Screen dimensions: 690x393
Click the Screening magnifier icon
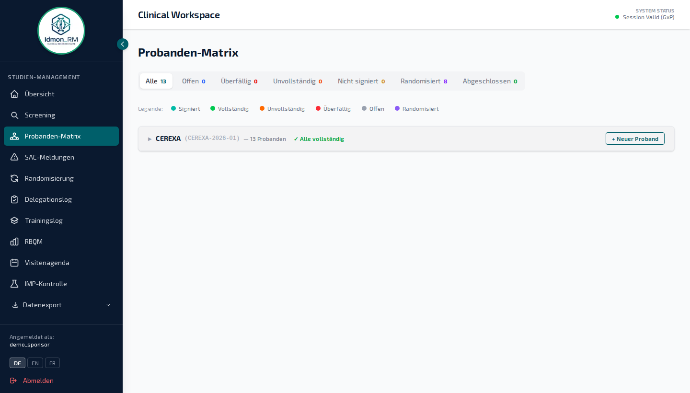(x=14, y=115)
